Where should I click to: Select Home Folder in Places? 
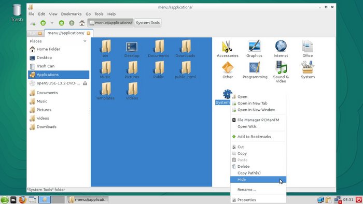(59, 49)
